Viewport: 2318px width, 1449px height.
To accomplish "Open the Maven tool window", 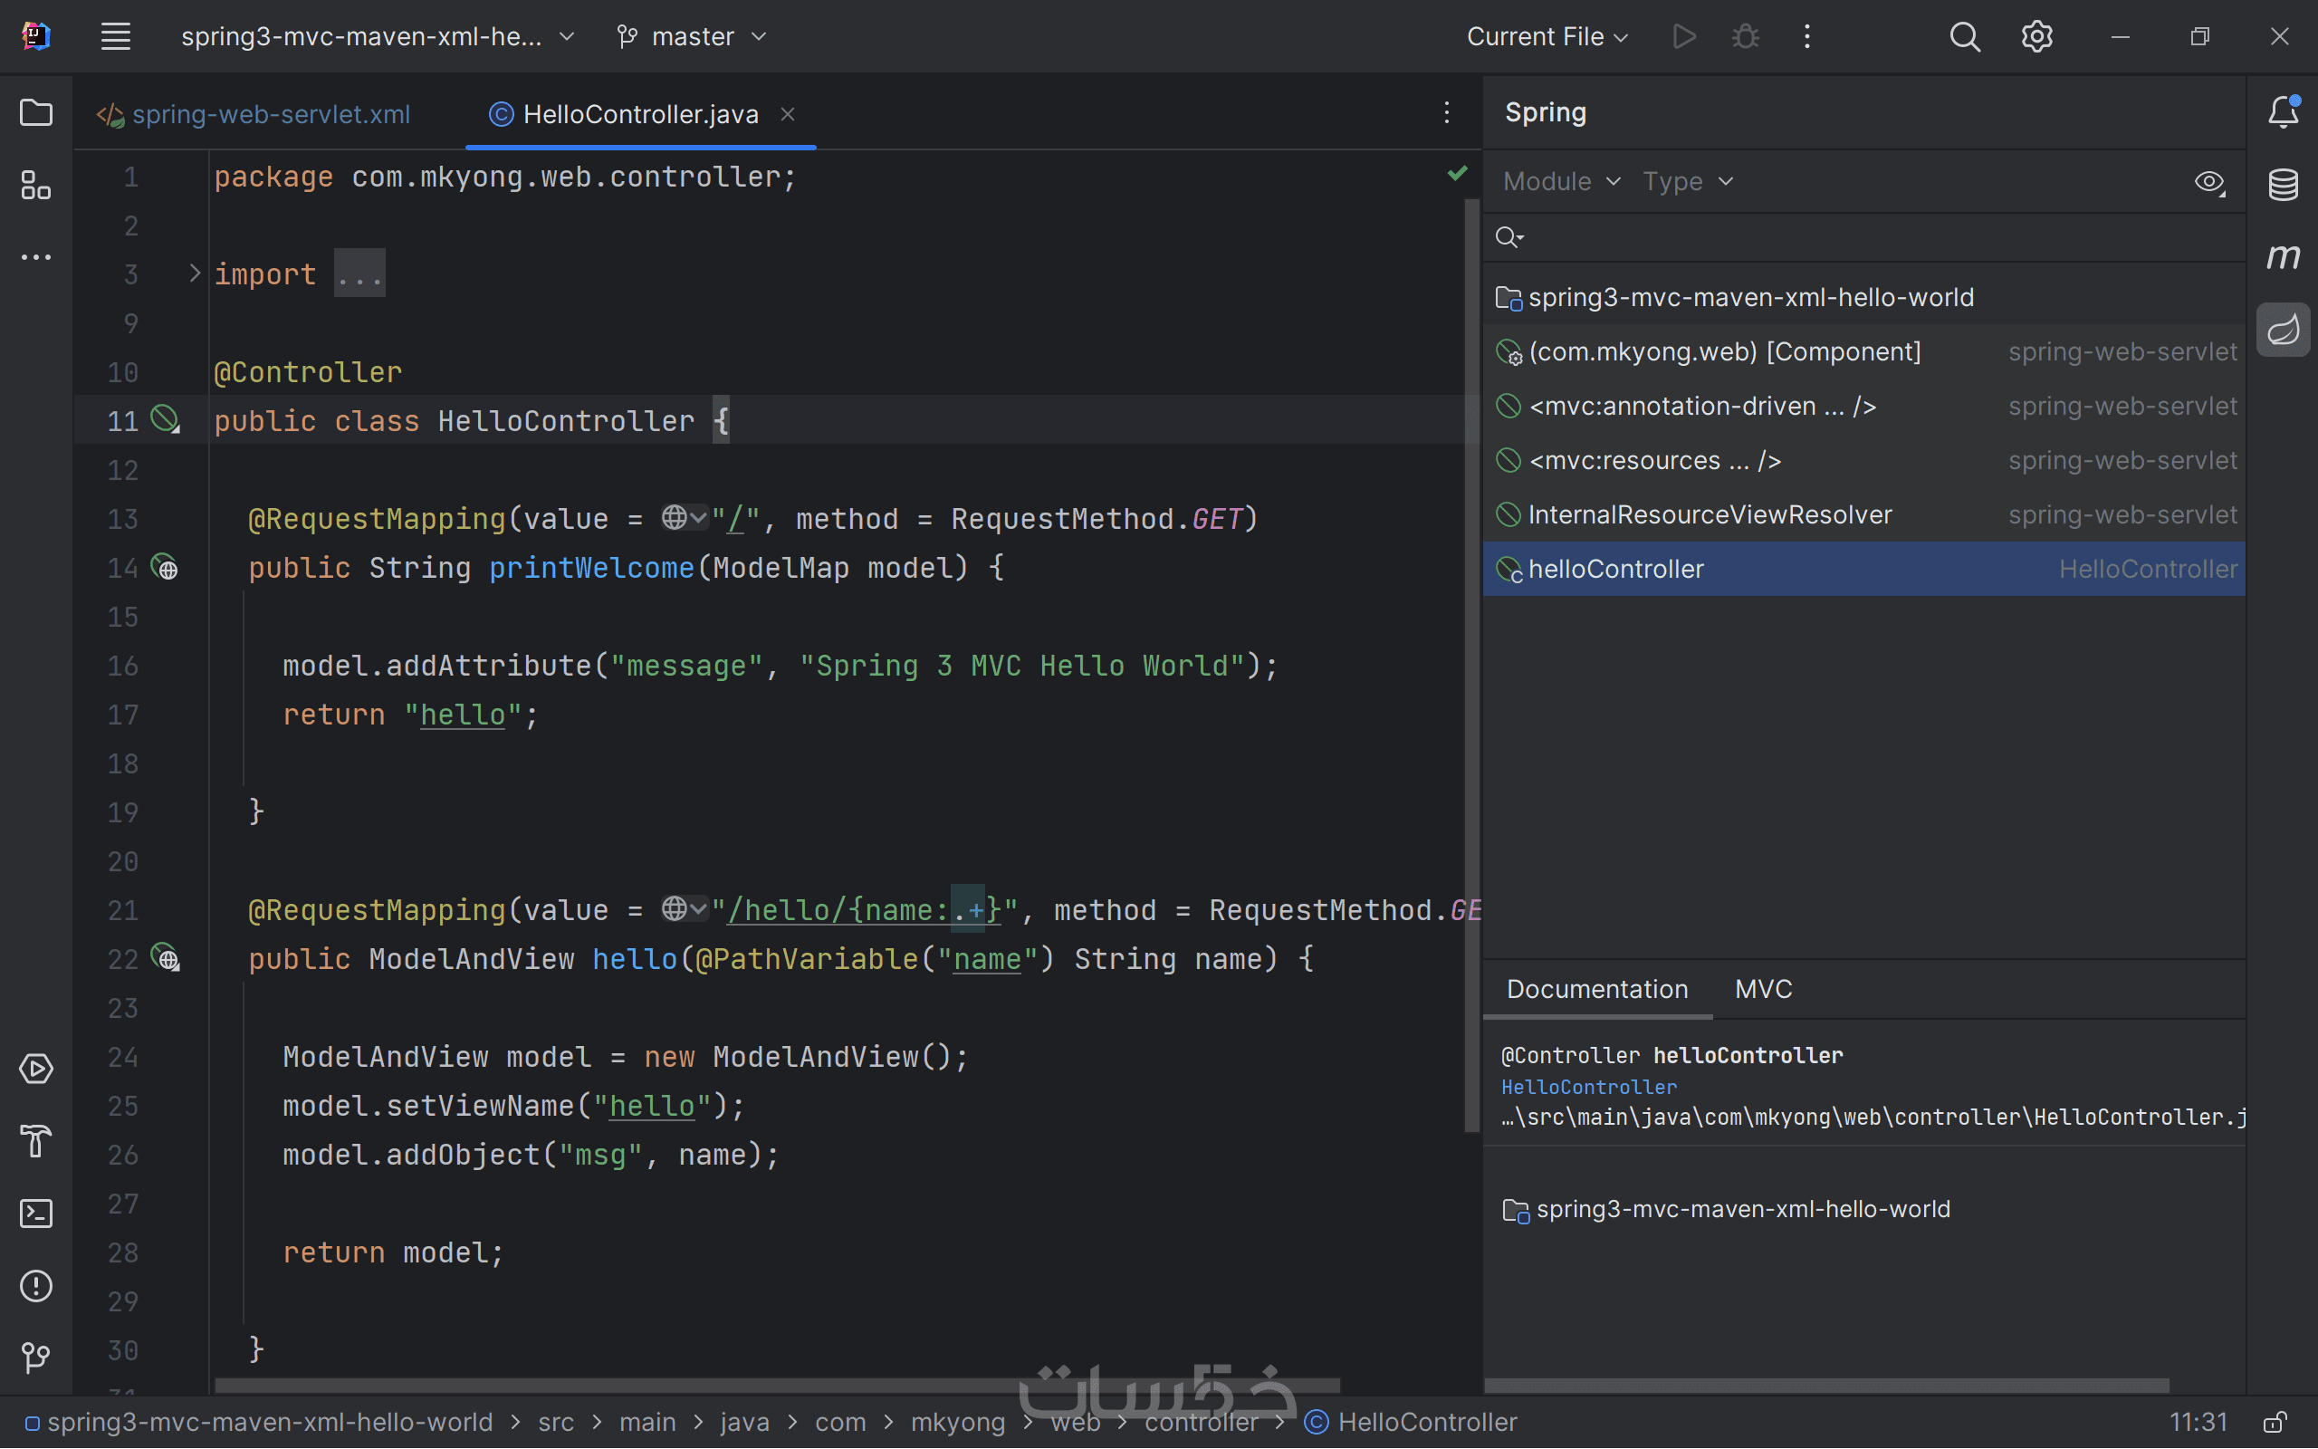I will coord(2283,257).
